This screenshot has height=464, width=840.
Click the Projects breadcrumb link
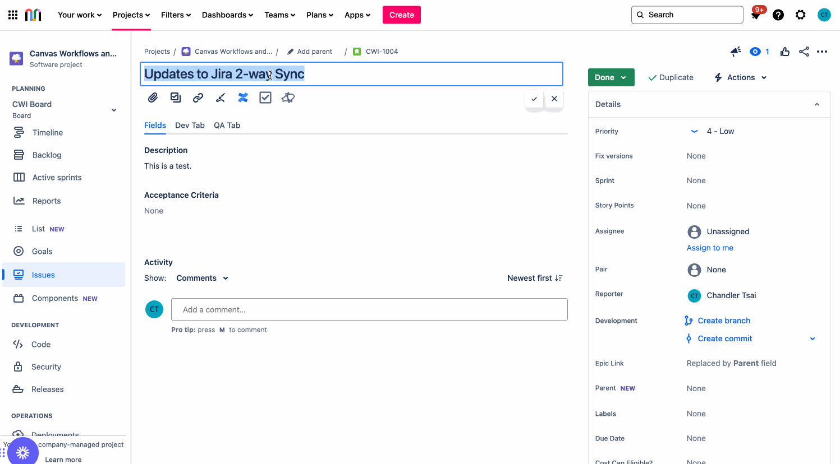point(157,52)
